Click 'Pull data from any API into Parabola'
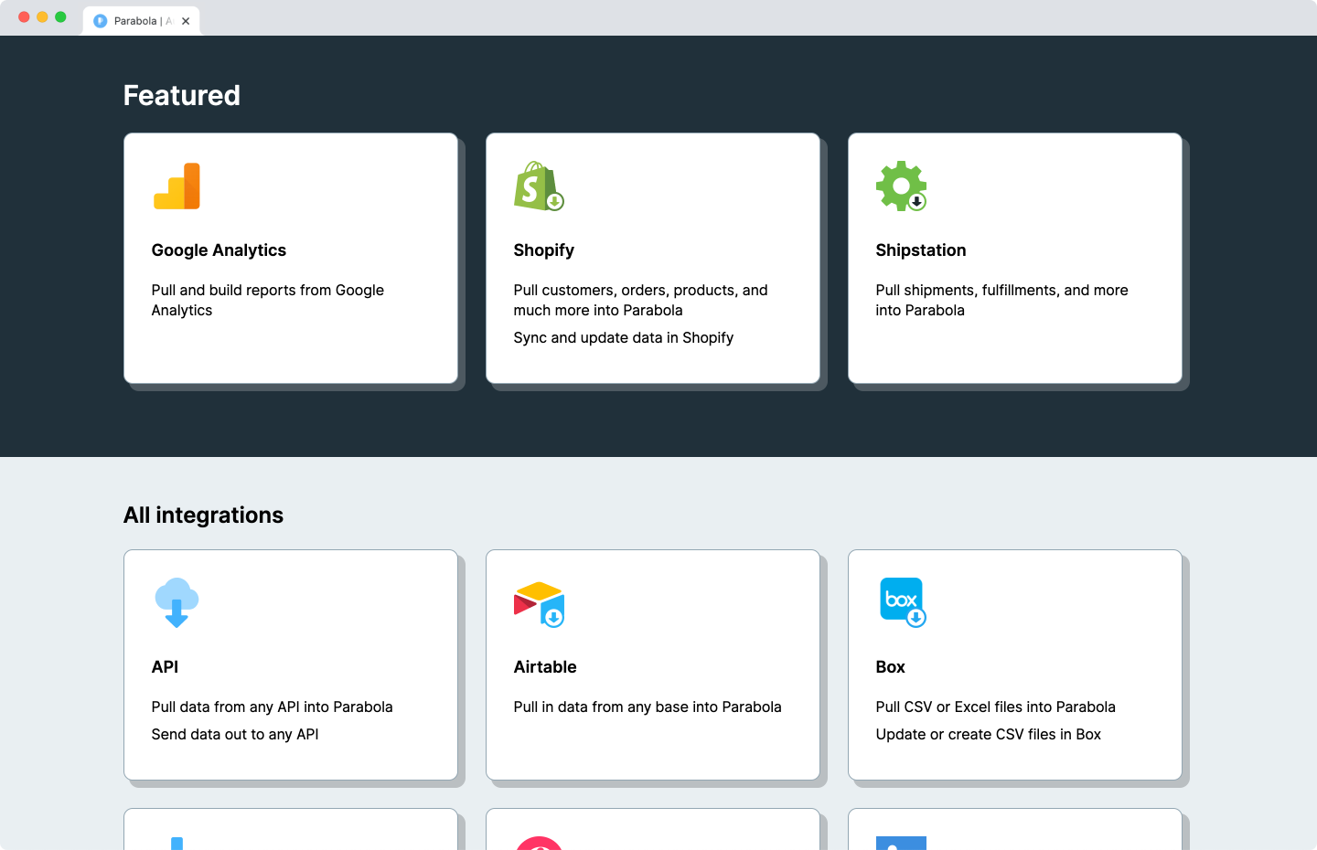Screen dimensions: 1317x850 272,707
